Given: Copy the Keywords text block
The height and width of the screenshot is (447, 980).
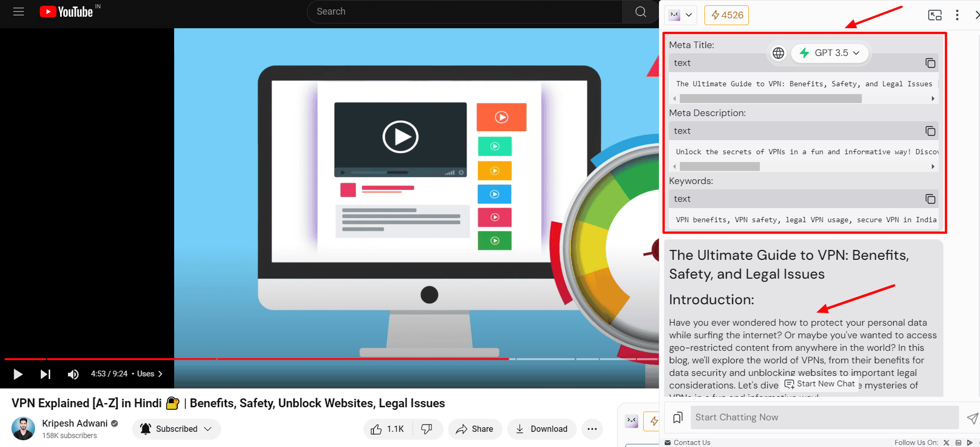Looking at the screenshot, I should 930,199.
